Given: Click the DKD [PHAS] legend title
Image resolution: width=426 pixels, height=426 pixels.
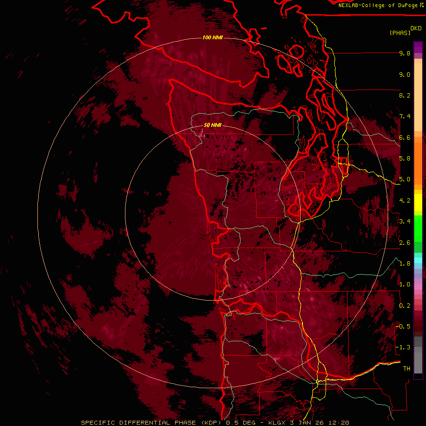Looking at the screenshot, I should tap(405, 30).
